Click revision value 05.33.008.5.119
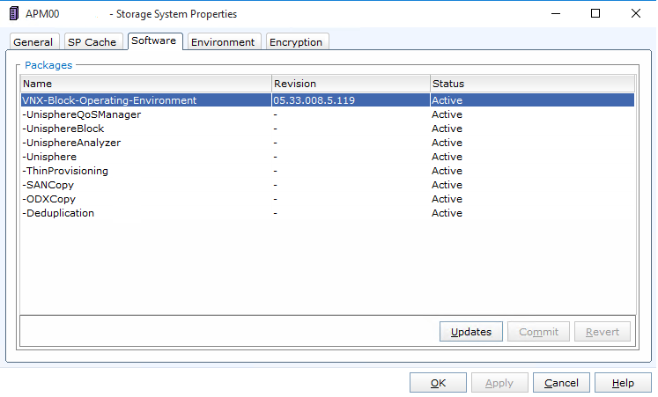658x397 pixels. click(314, 100)
